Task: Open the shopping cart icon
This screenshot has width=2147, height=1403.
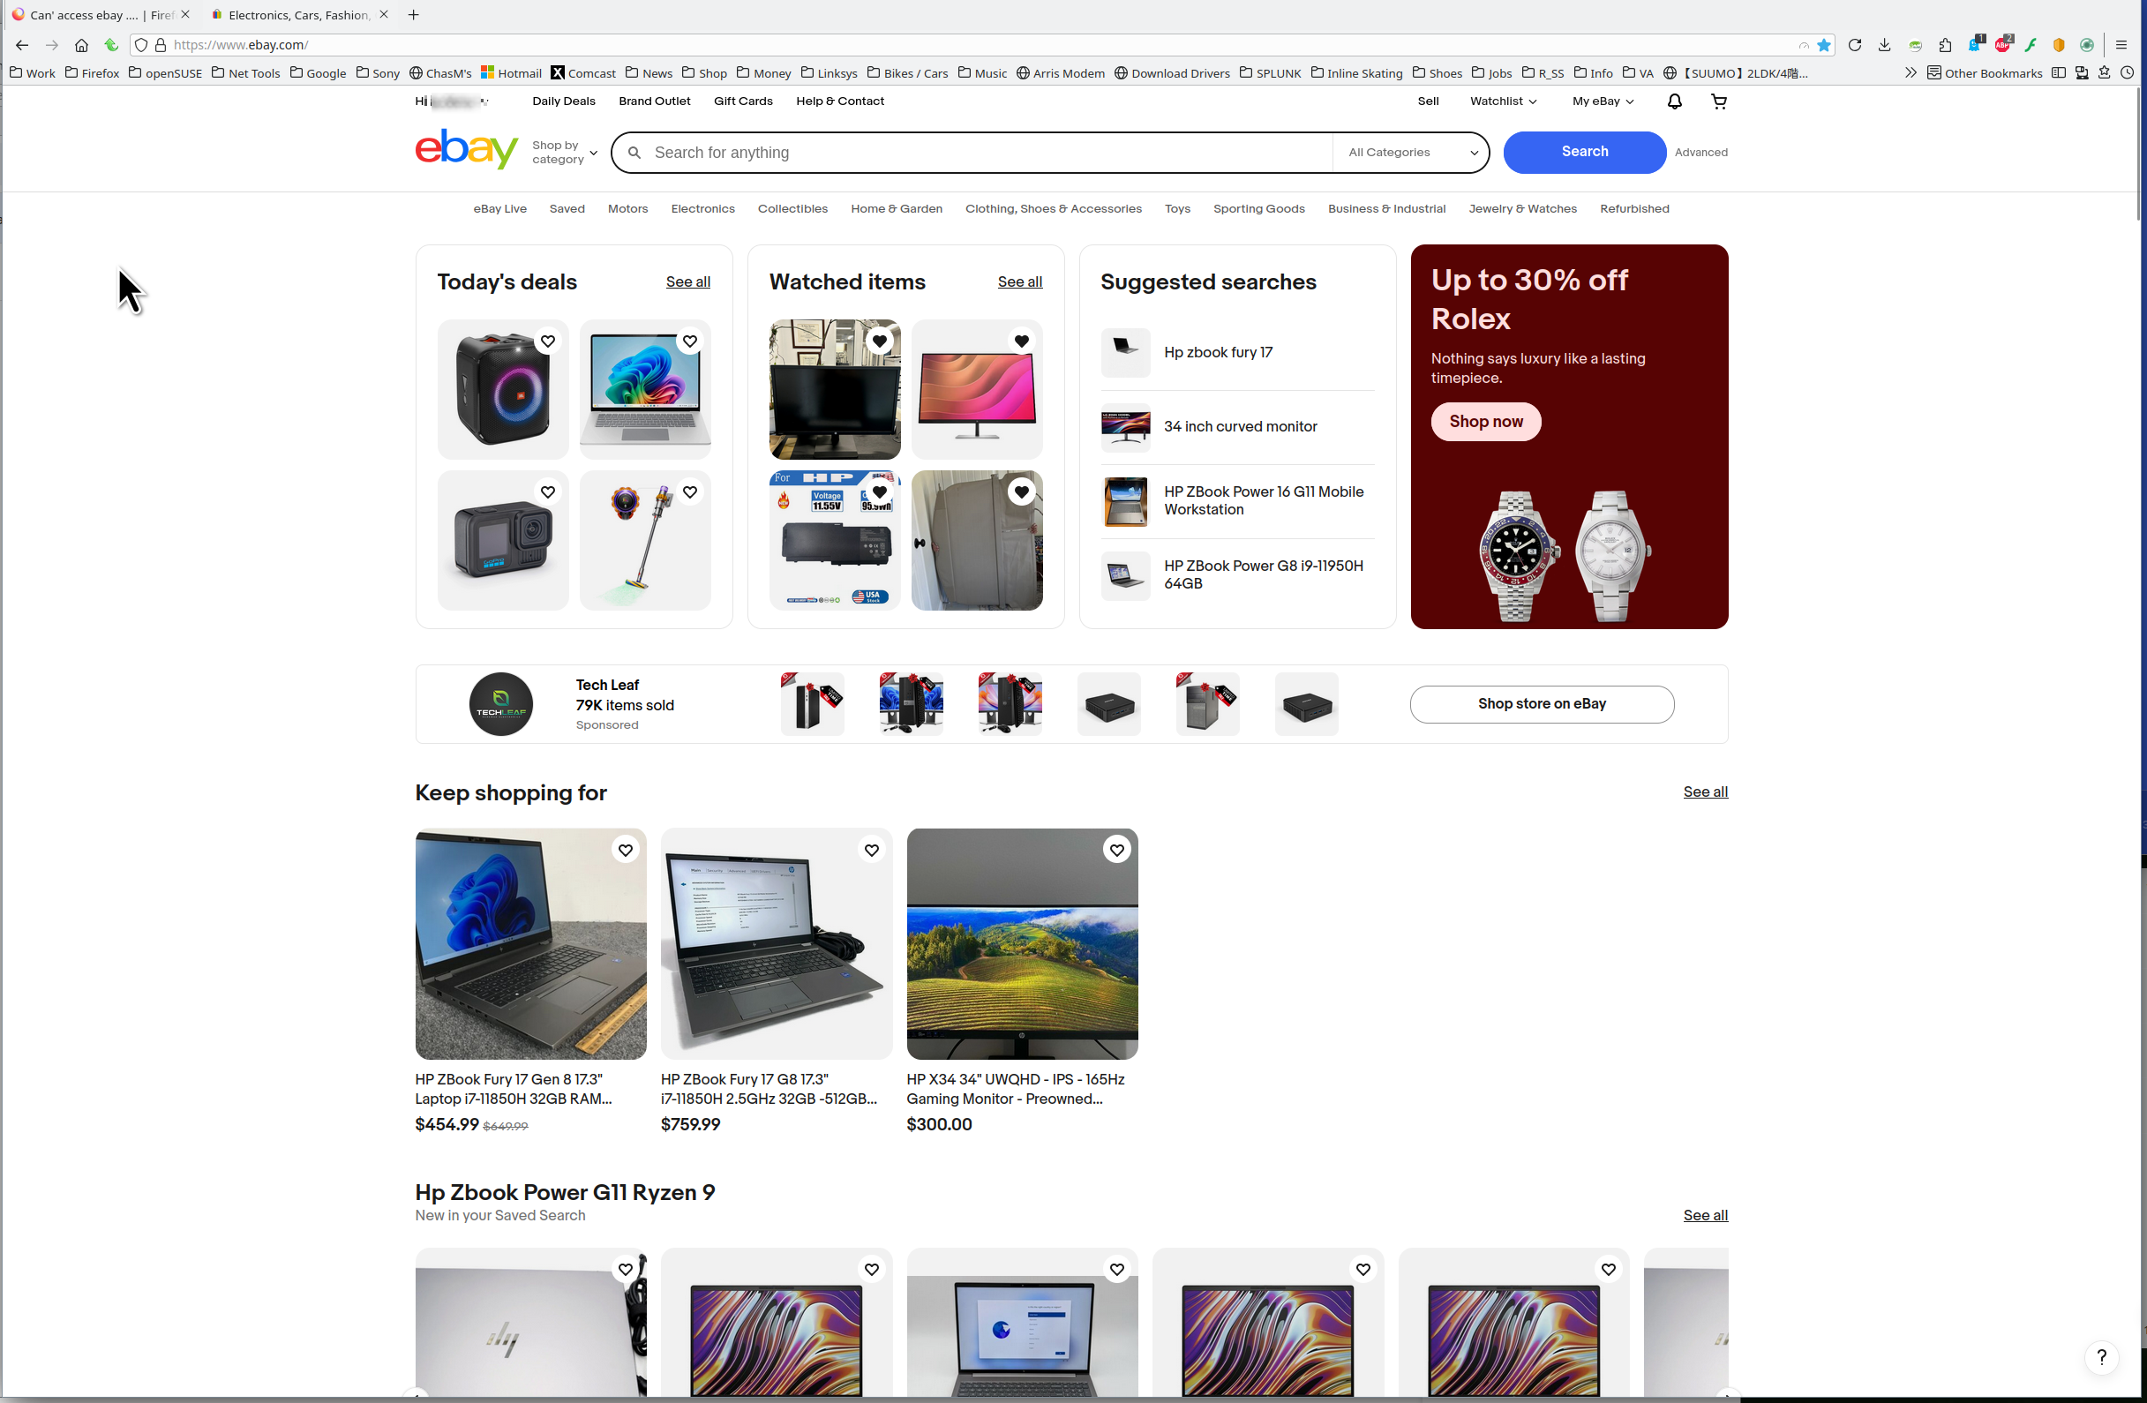Action: coord(1718,101)
